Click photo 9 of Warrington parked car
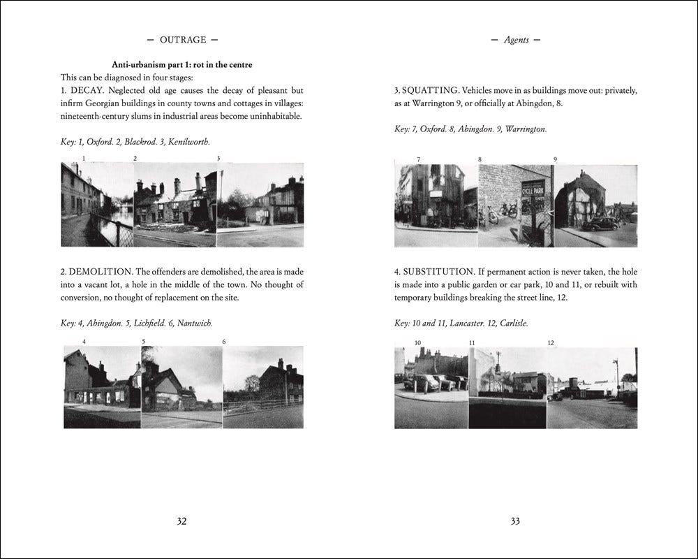 (596, 206)
